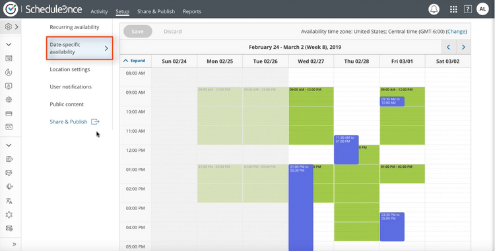
Task: Click the ScheduleOnce logo icon
Action: [x=11, y=10]
